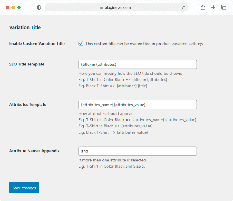Click the pluginever.com address bar
The height and width of the screenshot is (201, 233).
(x=116, y=7)
